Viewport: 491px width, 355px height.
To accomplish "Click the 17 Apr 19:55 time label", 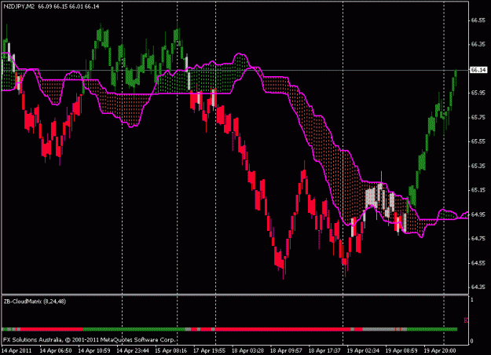I will 209,350.
